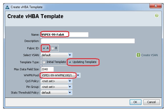Choose Updating Template radio option
The height and width of the screenshot is (112, 167).
click(70, 62)
